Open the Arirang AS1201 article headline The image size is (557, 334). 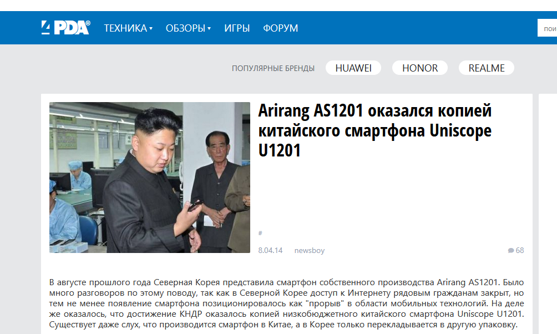pyautogui.click(x=375, y=130)
